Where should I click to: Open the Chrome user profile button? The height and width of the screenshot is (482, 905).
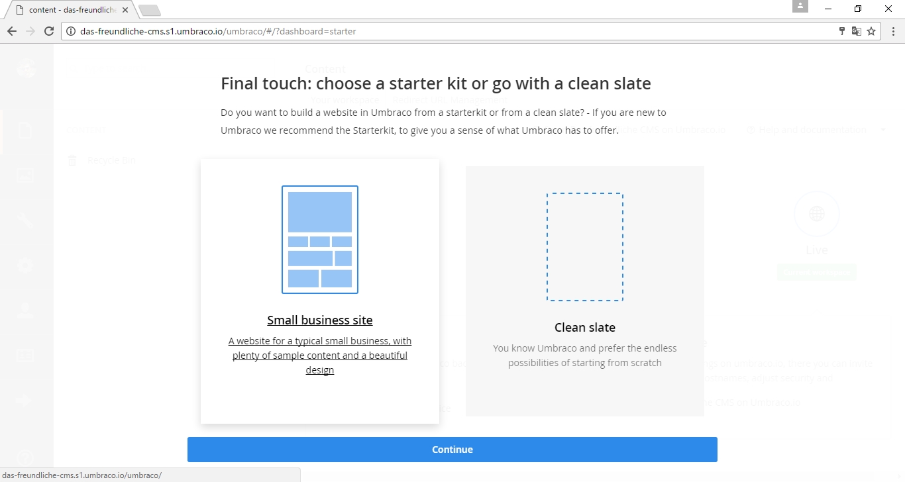tap(800, 7)
